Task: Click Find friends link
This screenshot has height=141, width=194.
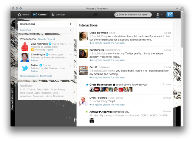Action: pyautogui.click(x=46, y=76)
